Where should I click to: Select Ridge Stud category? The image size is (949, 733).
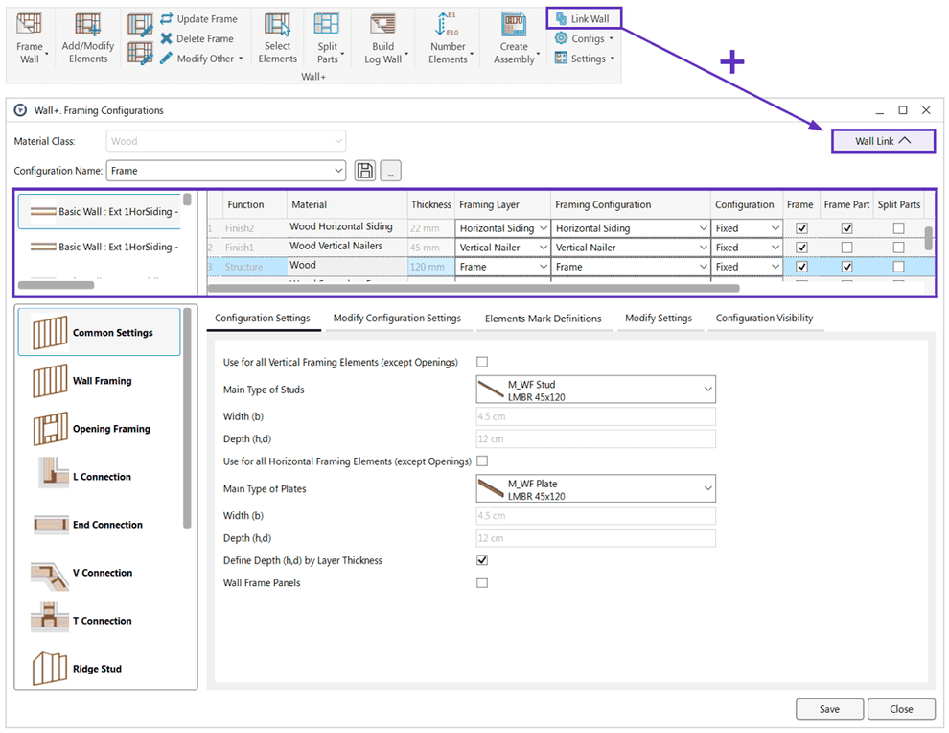pyautogui.click(x=100, y=669)
